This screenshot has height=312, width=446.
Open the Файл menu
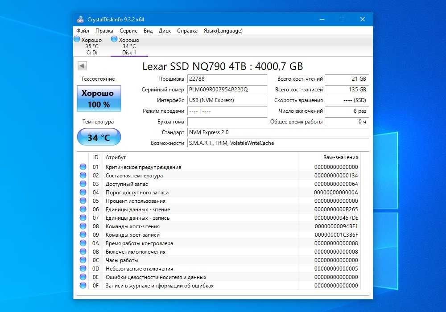(83, 31)
